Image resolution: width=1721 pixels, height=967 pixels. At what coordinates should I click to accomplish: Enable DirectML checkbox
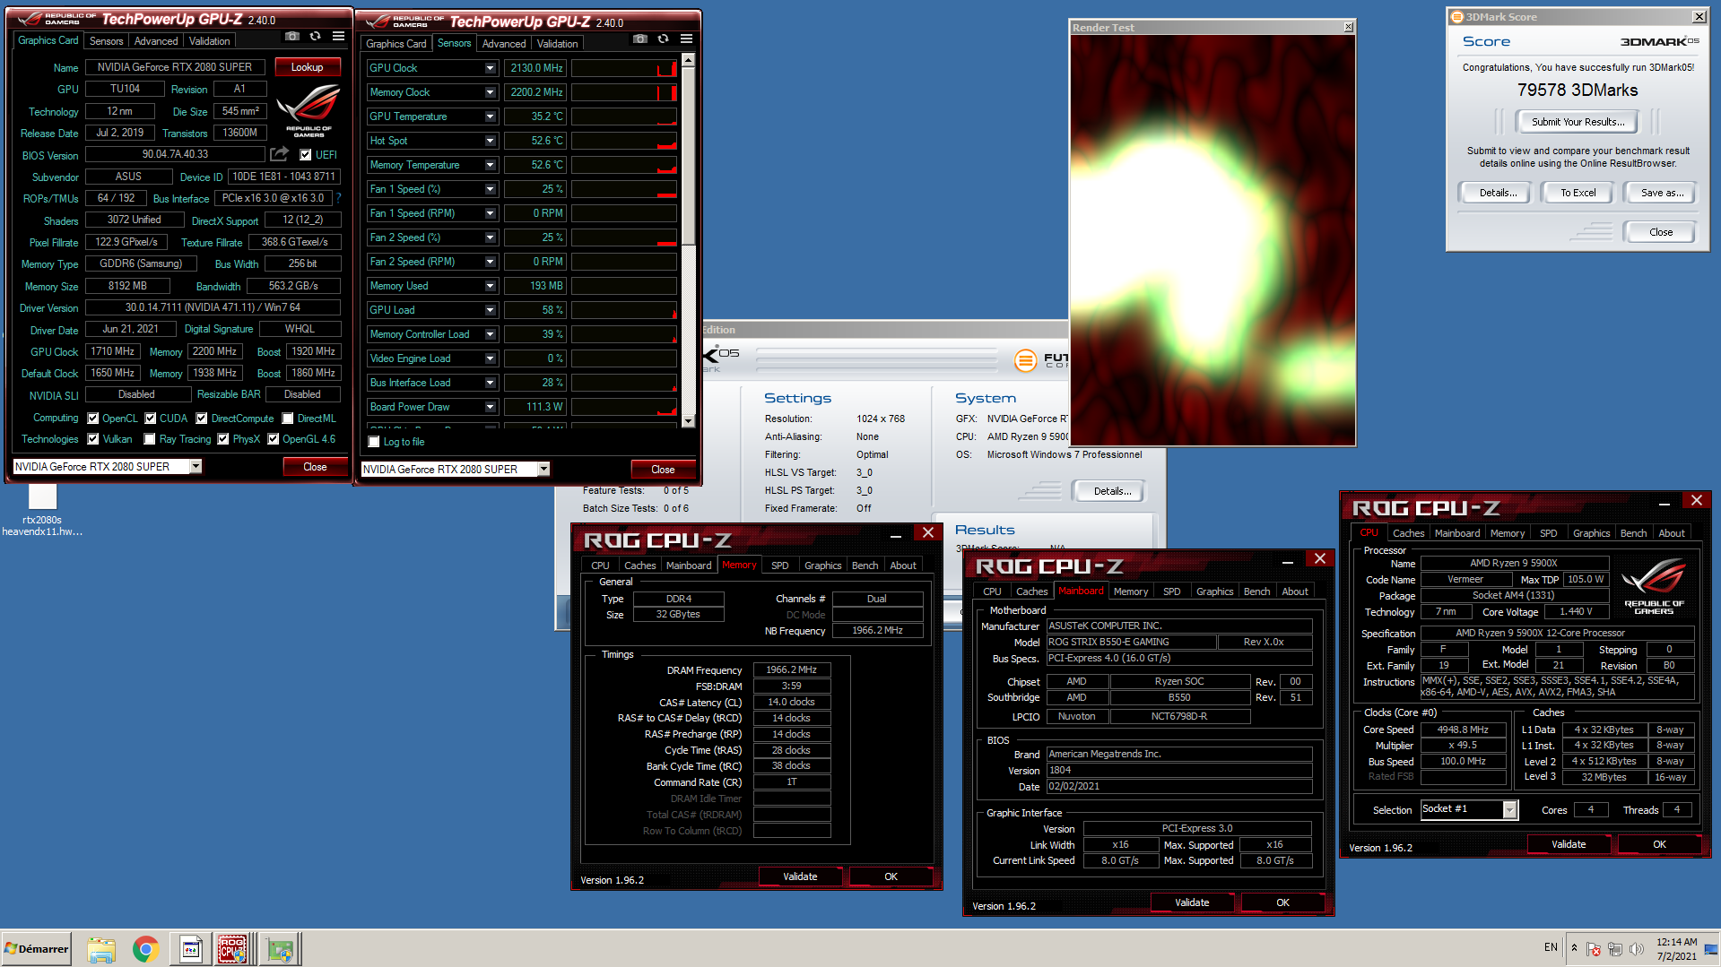tap(288, 419)
